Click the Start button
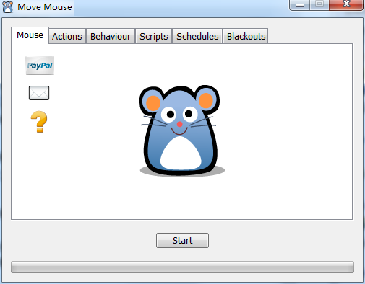Viewport: 365px width, 284px height. [x=182, y=240]
